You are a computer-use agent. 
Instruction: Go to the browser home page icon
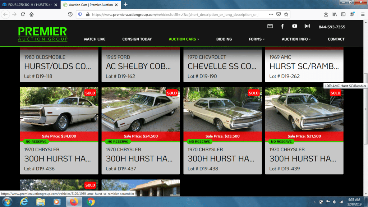32,14
